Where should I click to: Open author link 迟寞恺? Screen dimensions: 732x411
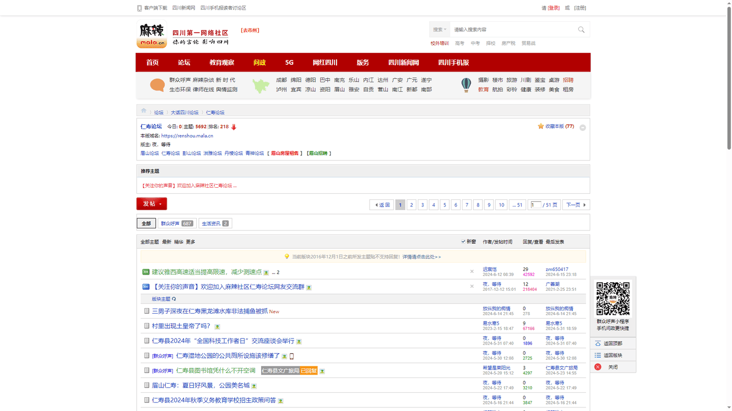pos(490,269)
